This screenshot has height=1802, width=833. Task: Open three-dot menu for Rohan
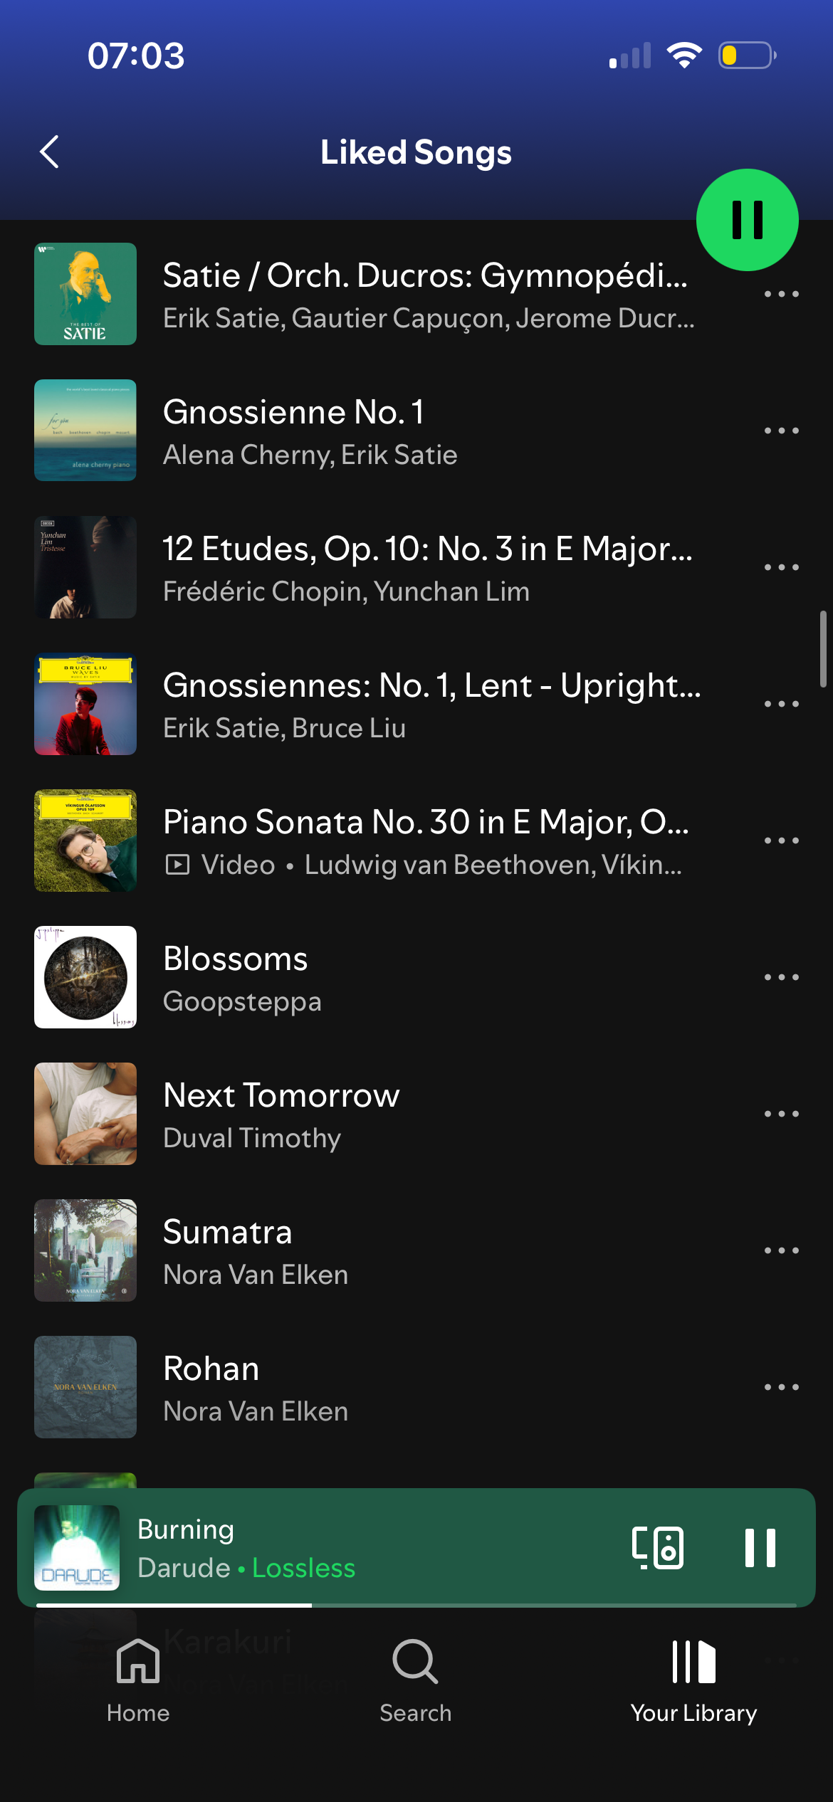click(781, 1387)
